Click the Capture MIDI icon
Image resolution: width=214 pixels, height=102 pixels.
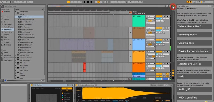104,2
